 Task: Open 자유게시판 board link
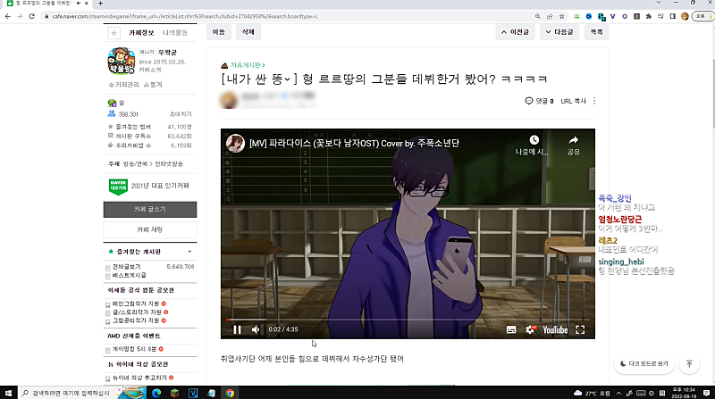tap(248, 65)
